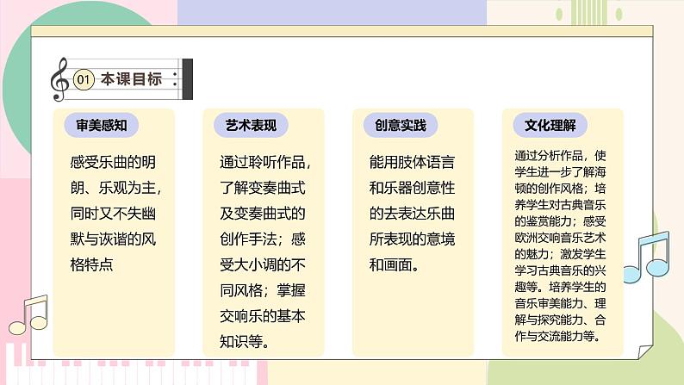Click the text line 和画面。

(395, 264)
